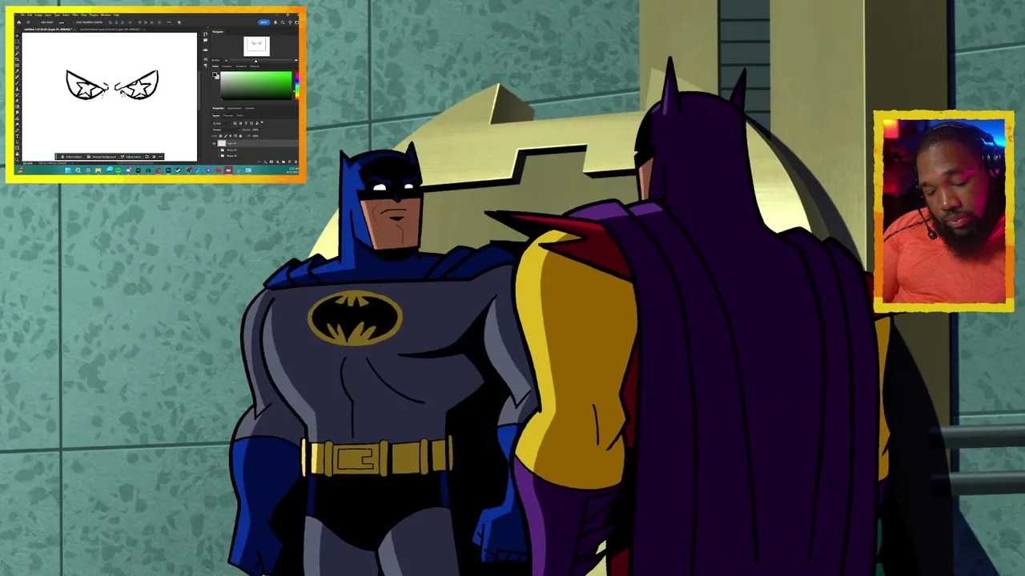Open the Character panel icon
This screenshot has height=576, width=1025.
[205, 59]
